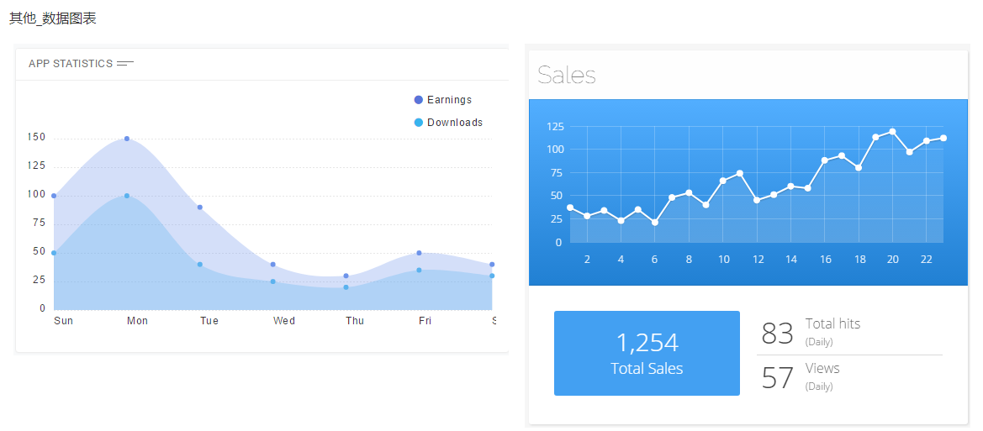This screenshot has width=983, height=431.
Task: Select the highest point in Sales chart
Action: pos(892,132)
